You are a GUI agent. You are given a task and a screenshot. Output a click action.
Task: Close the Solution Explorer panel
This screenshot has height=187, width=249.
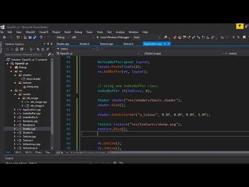point(51,44)
